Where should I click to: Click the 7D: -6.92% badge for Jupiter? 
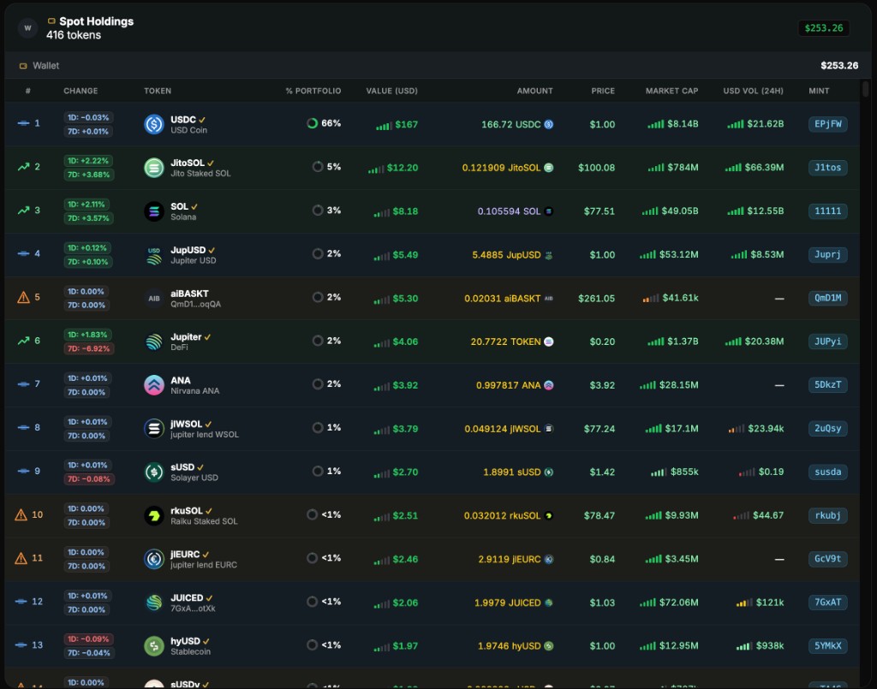click(88, 348)
